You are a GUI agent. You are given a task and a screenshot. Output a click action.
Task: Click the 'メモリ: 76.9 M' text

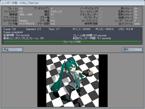(126, 29)
